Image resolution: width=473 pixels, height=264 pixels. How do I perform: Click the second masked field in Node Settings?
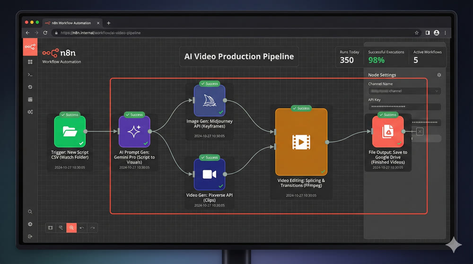tap(426, 122)
